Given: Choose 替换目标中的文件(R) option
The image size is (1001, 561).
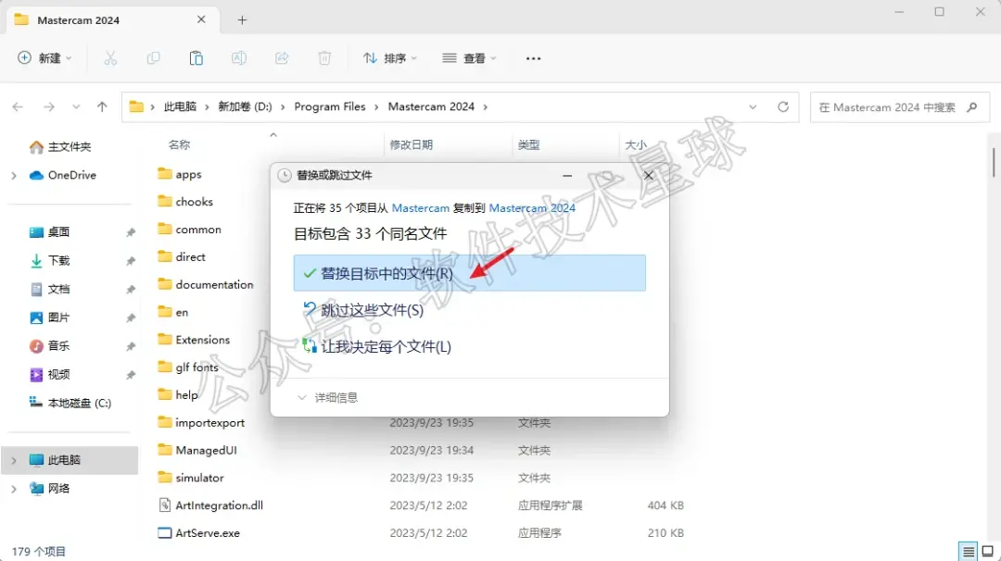Looking at the screenshot, I should tap(469, 273).
